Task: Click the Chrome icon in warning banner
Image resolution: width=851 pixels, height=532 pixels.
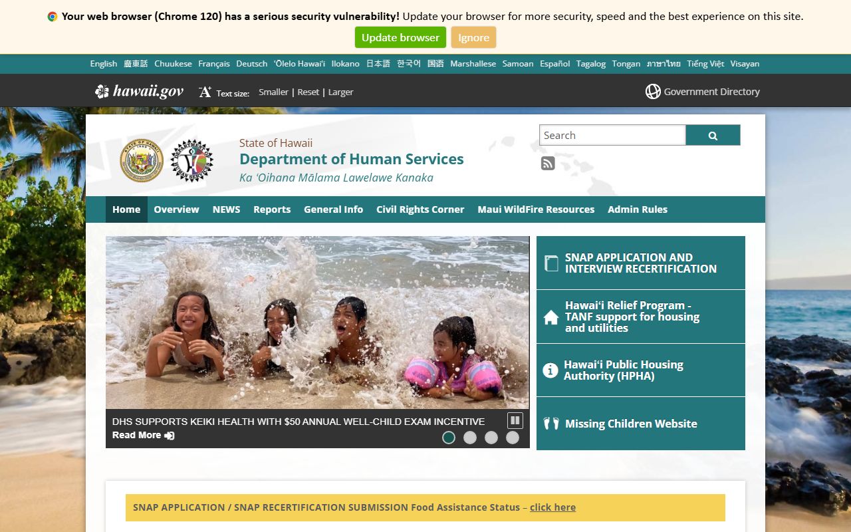Action: [x=53, y=17]
